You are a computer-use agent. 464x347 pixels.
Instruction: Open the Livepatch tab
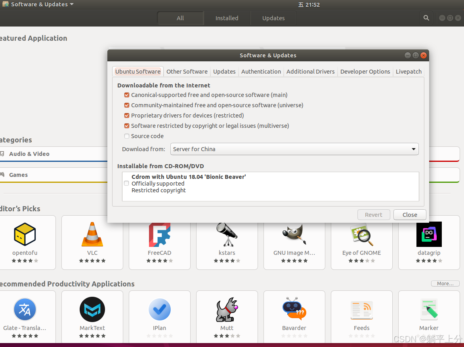pyautogui.click(x=409, y=72)
